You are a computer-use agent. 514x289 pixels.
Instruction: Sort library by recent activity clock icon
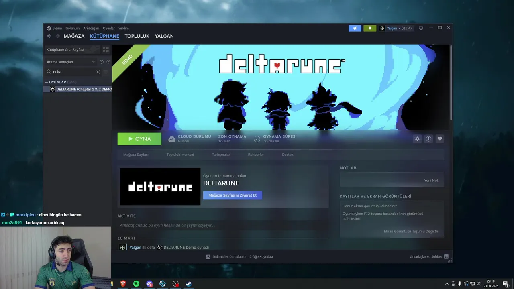[x=102, y=62]
